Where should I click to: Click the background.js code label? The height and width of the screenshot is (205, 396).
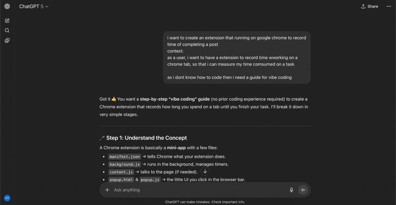pos(125,164)
